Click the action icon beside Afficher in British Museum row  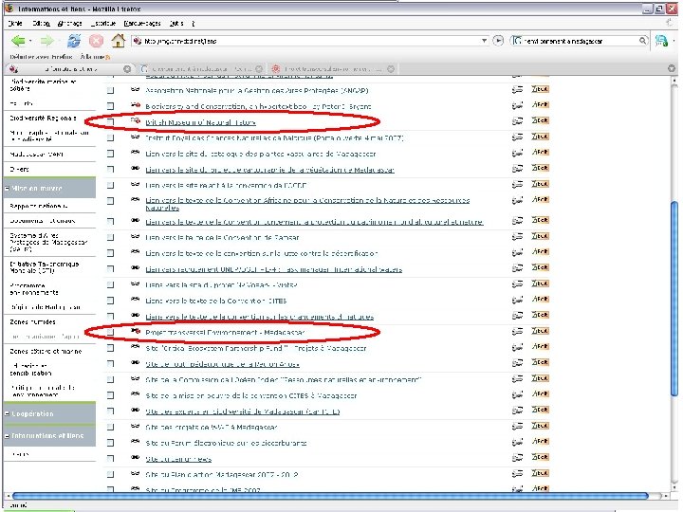(517, 121)
